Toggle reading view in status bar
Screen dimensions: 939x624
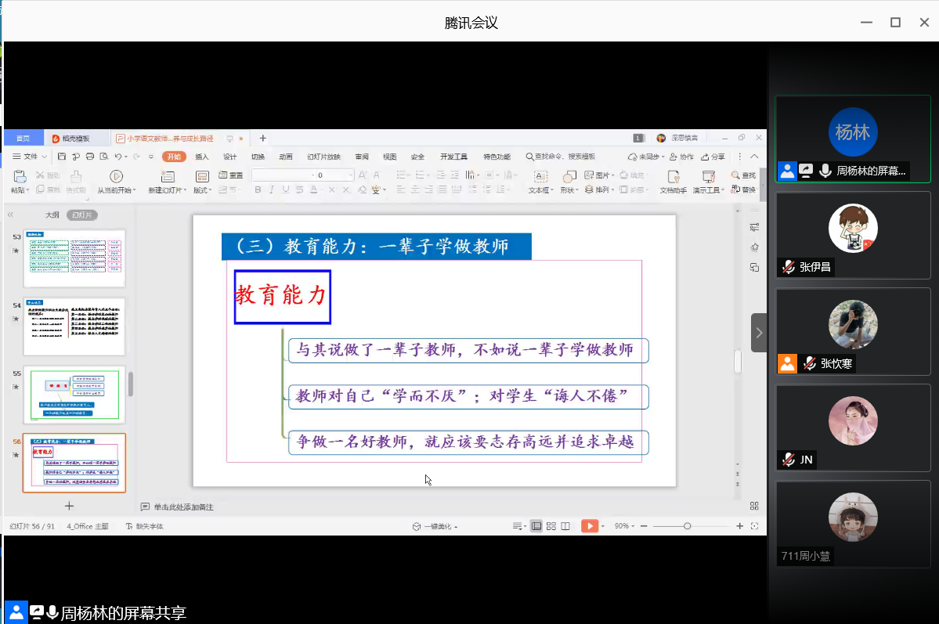click(565, 526)
